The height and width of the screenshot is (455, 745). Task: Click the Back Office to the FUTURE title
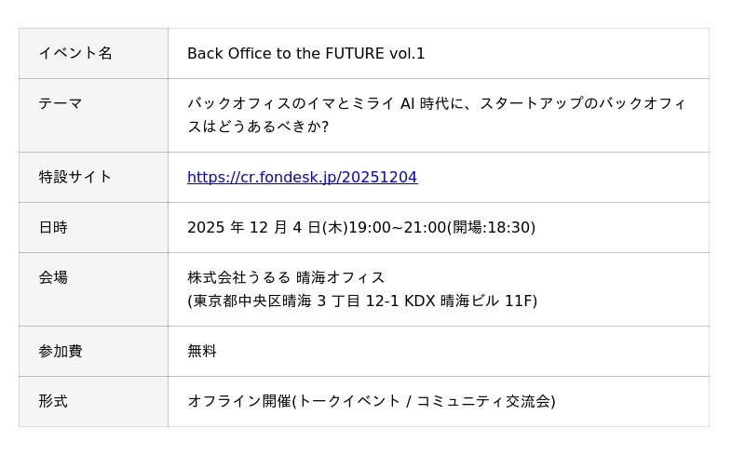(305, 54)
